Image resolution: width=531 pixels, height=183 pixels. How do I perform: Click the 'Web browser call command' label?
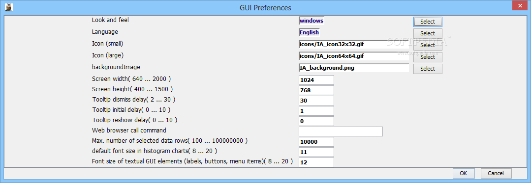(x=129, y=131)
